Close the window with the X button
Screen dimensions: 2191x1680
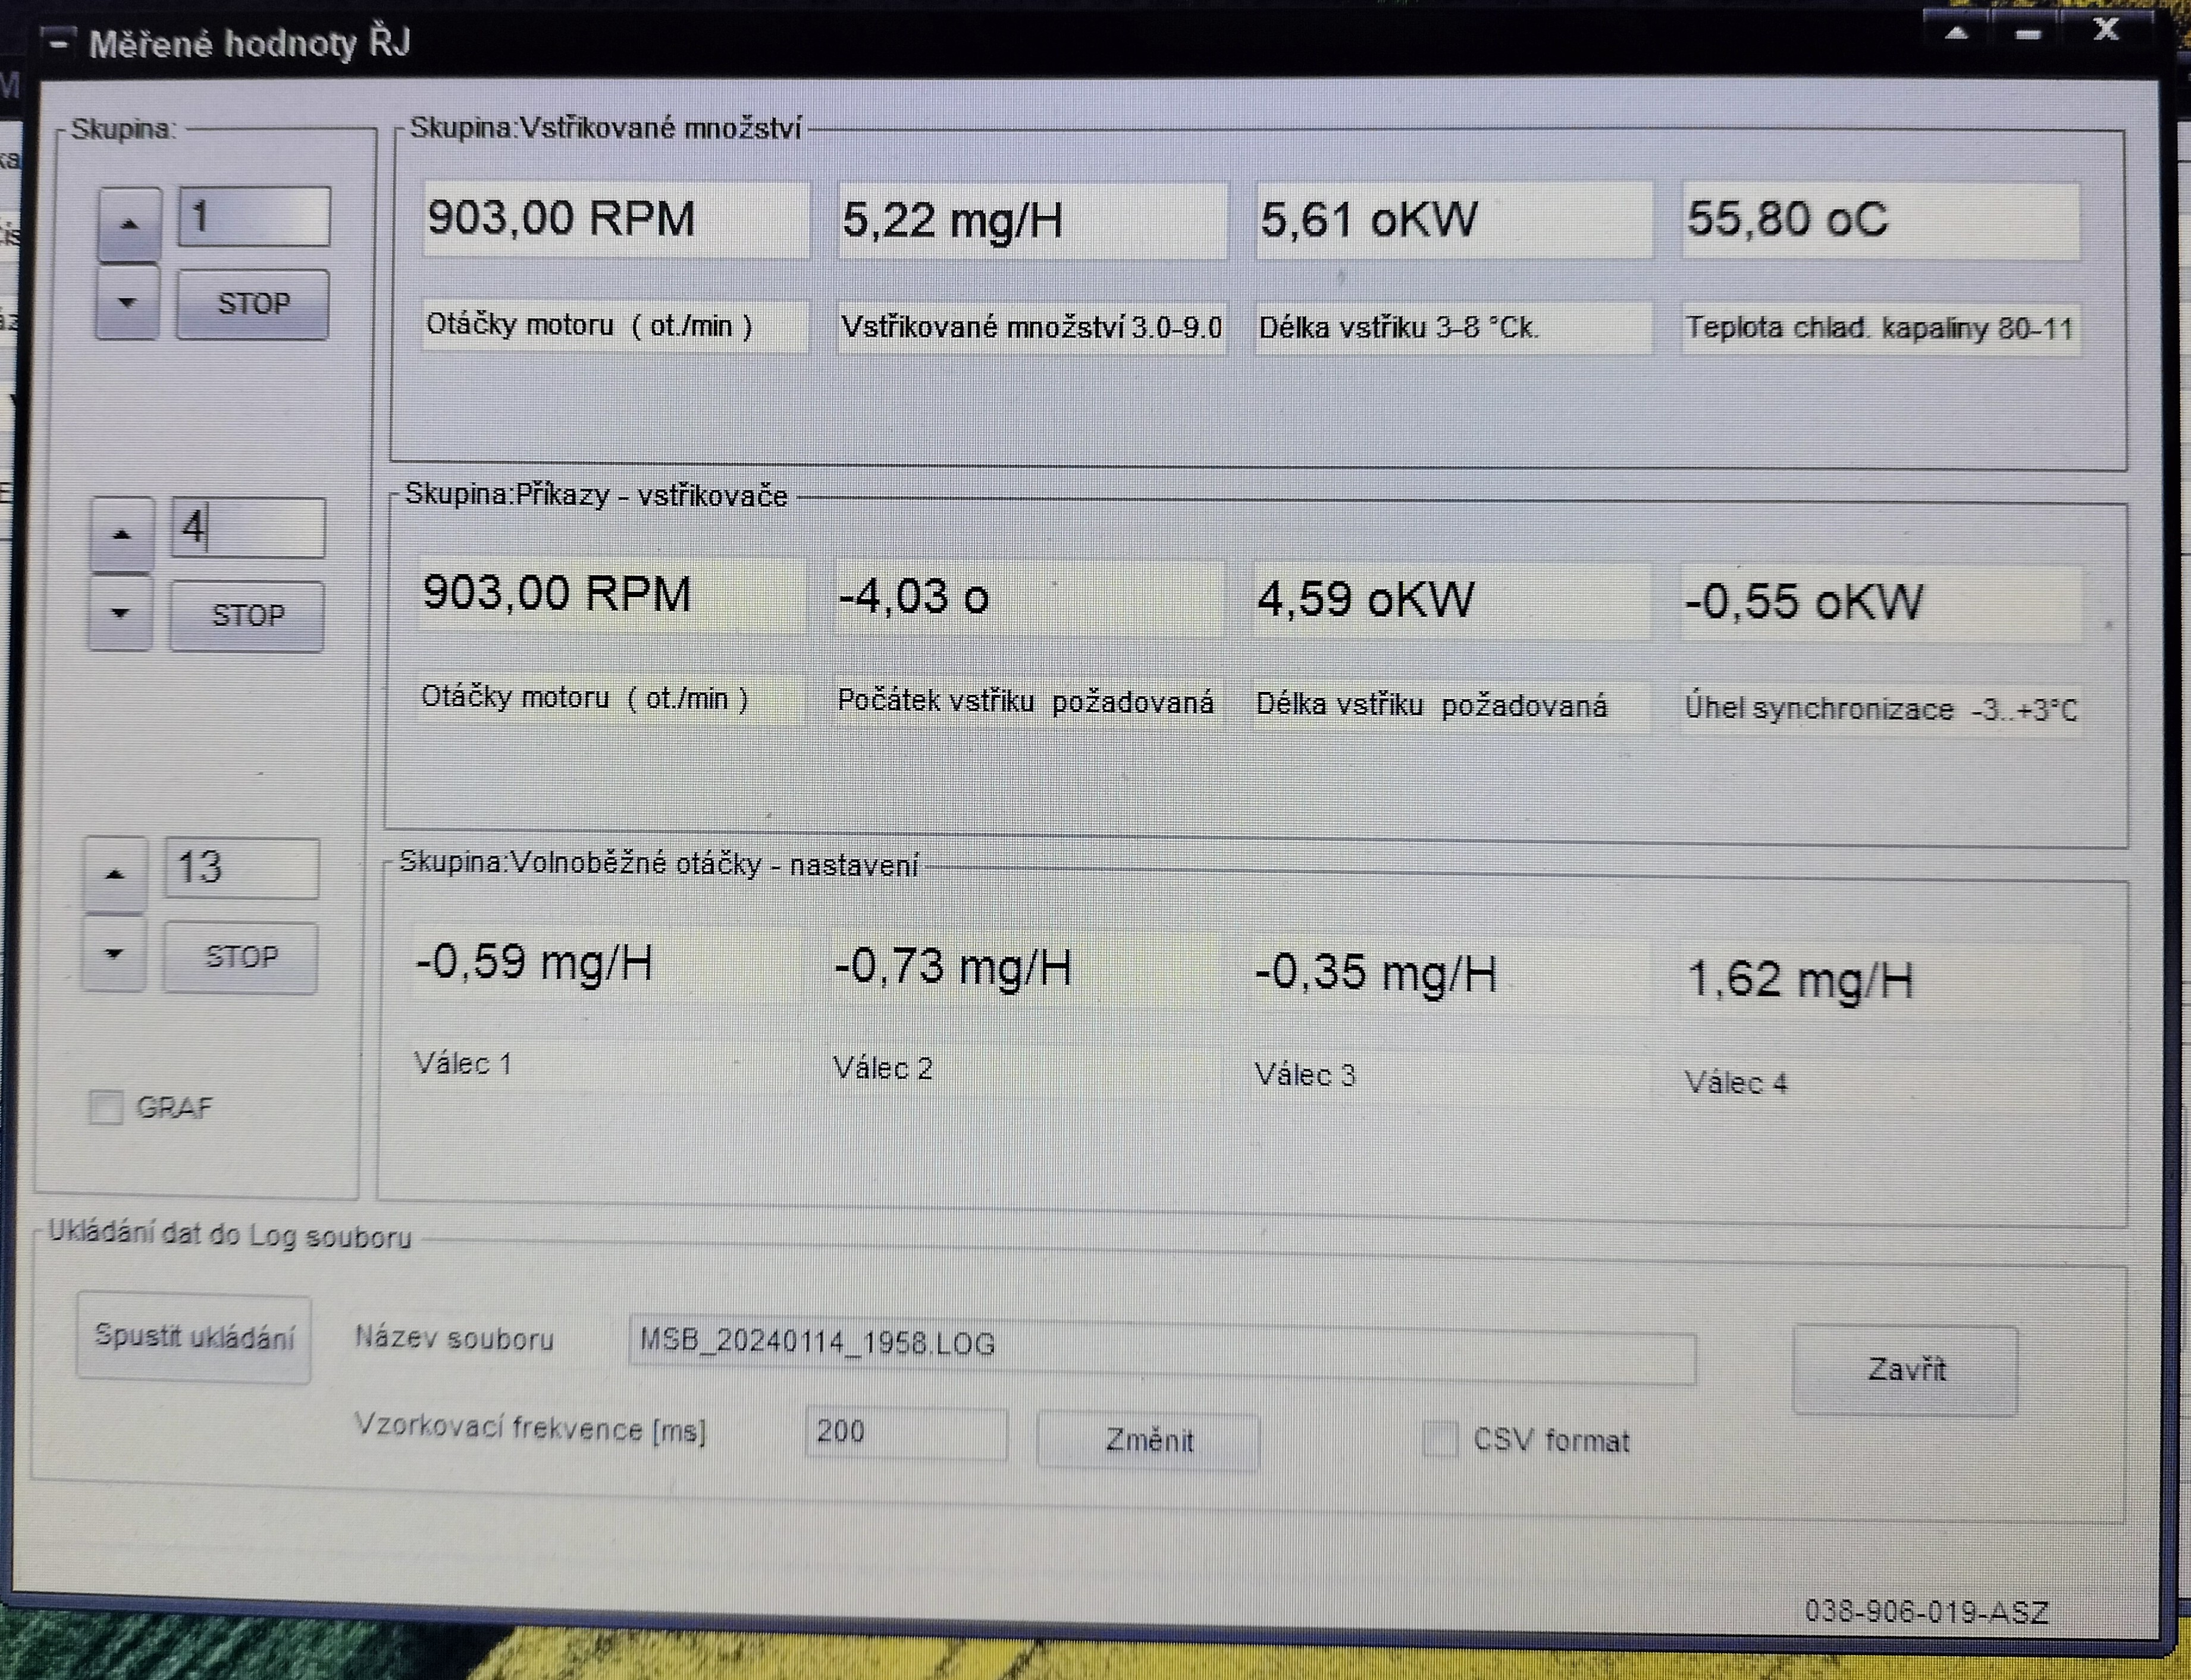pos(2106,31)
